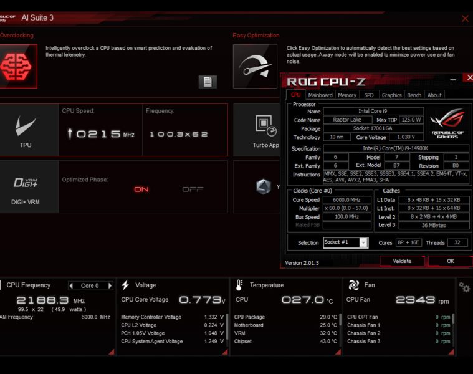Expand the Voltage panel corner arrow
The height and width of the screenshot is (374, 473).
225,352
